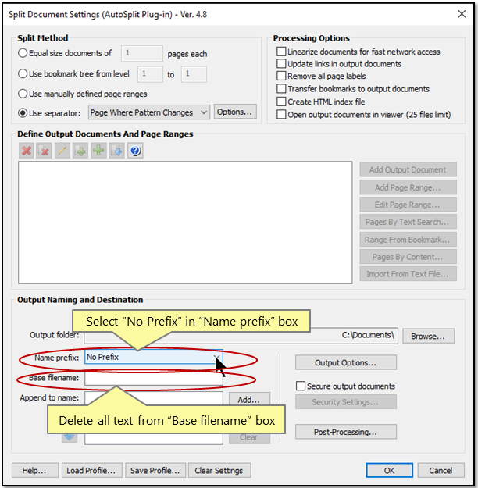Select Equal size documents radio option
The image size is (478, 488).
[x=23, y=54]
